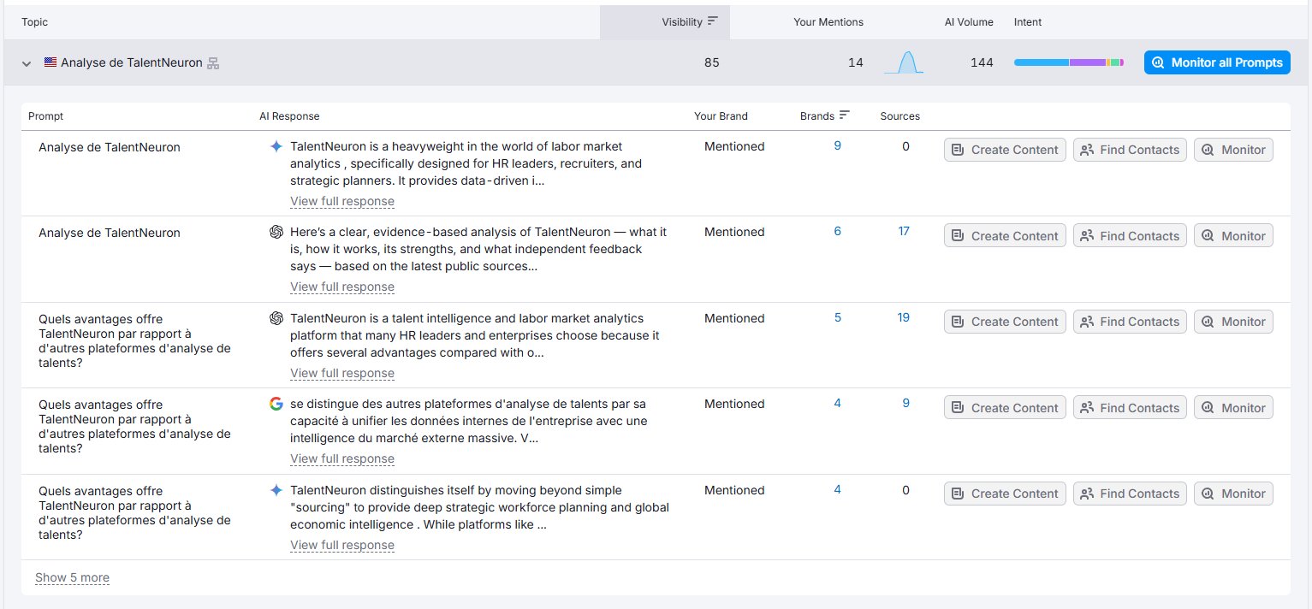Open the 5 brands count link
1312x609 pixels.
click(x=837, y=318)
